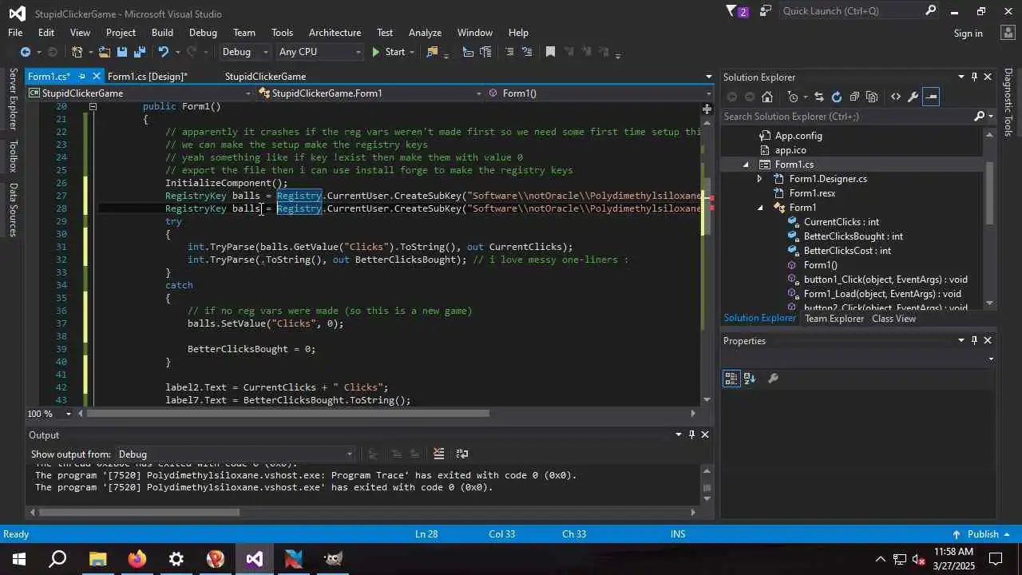Open the StupidClickerGame.Form1 type dropdown
This screenshot has height=575, width=1022.
click(x=370, y=93)
